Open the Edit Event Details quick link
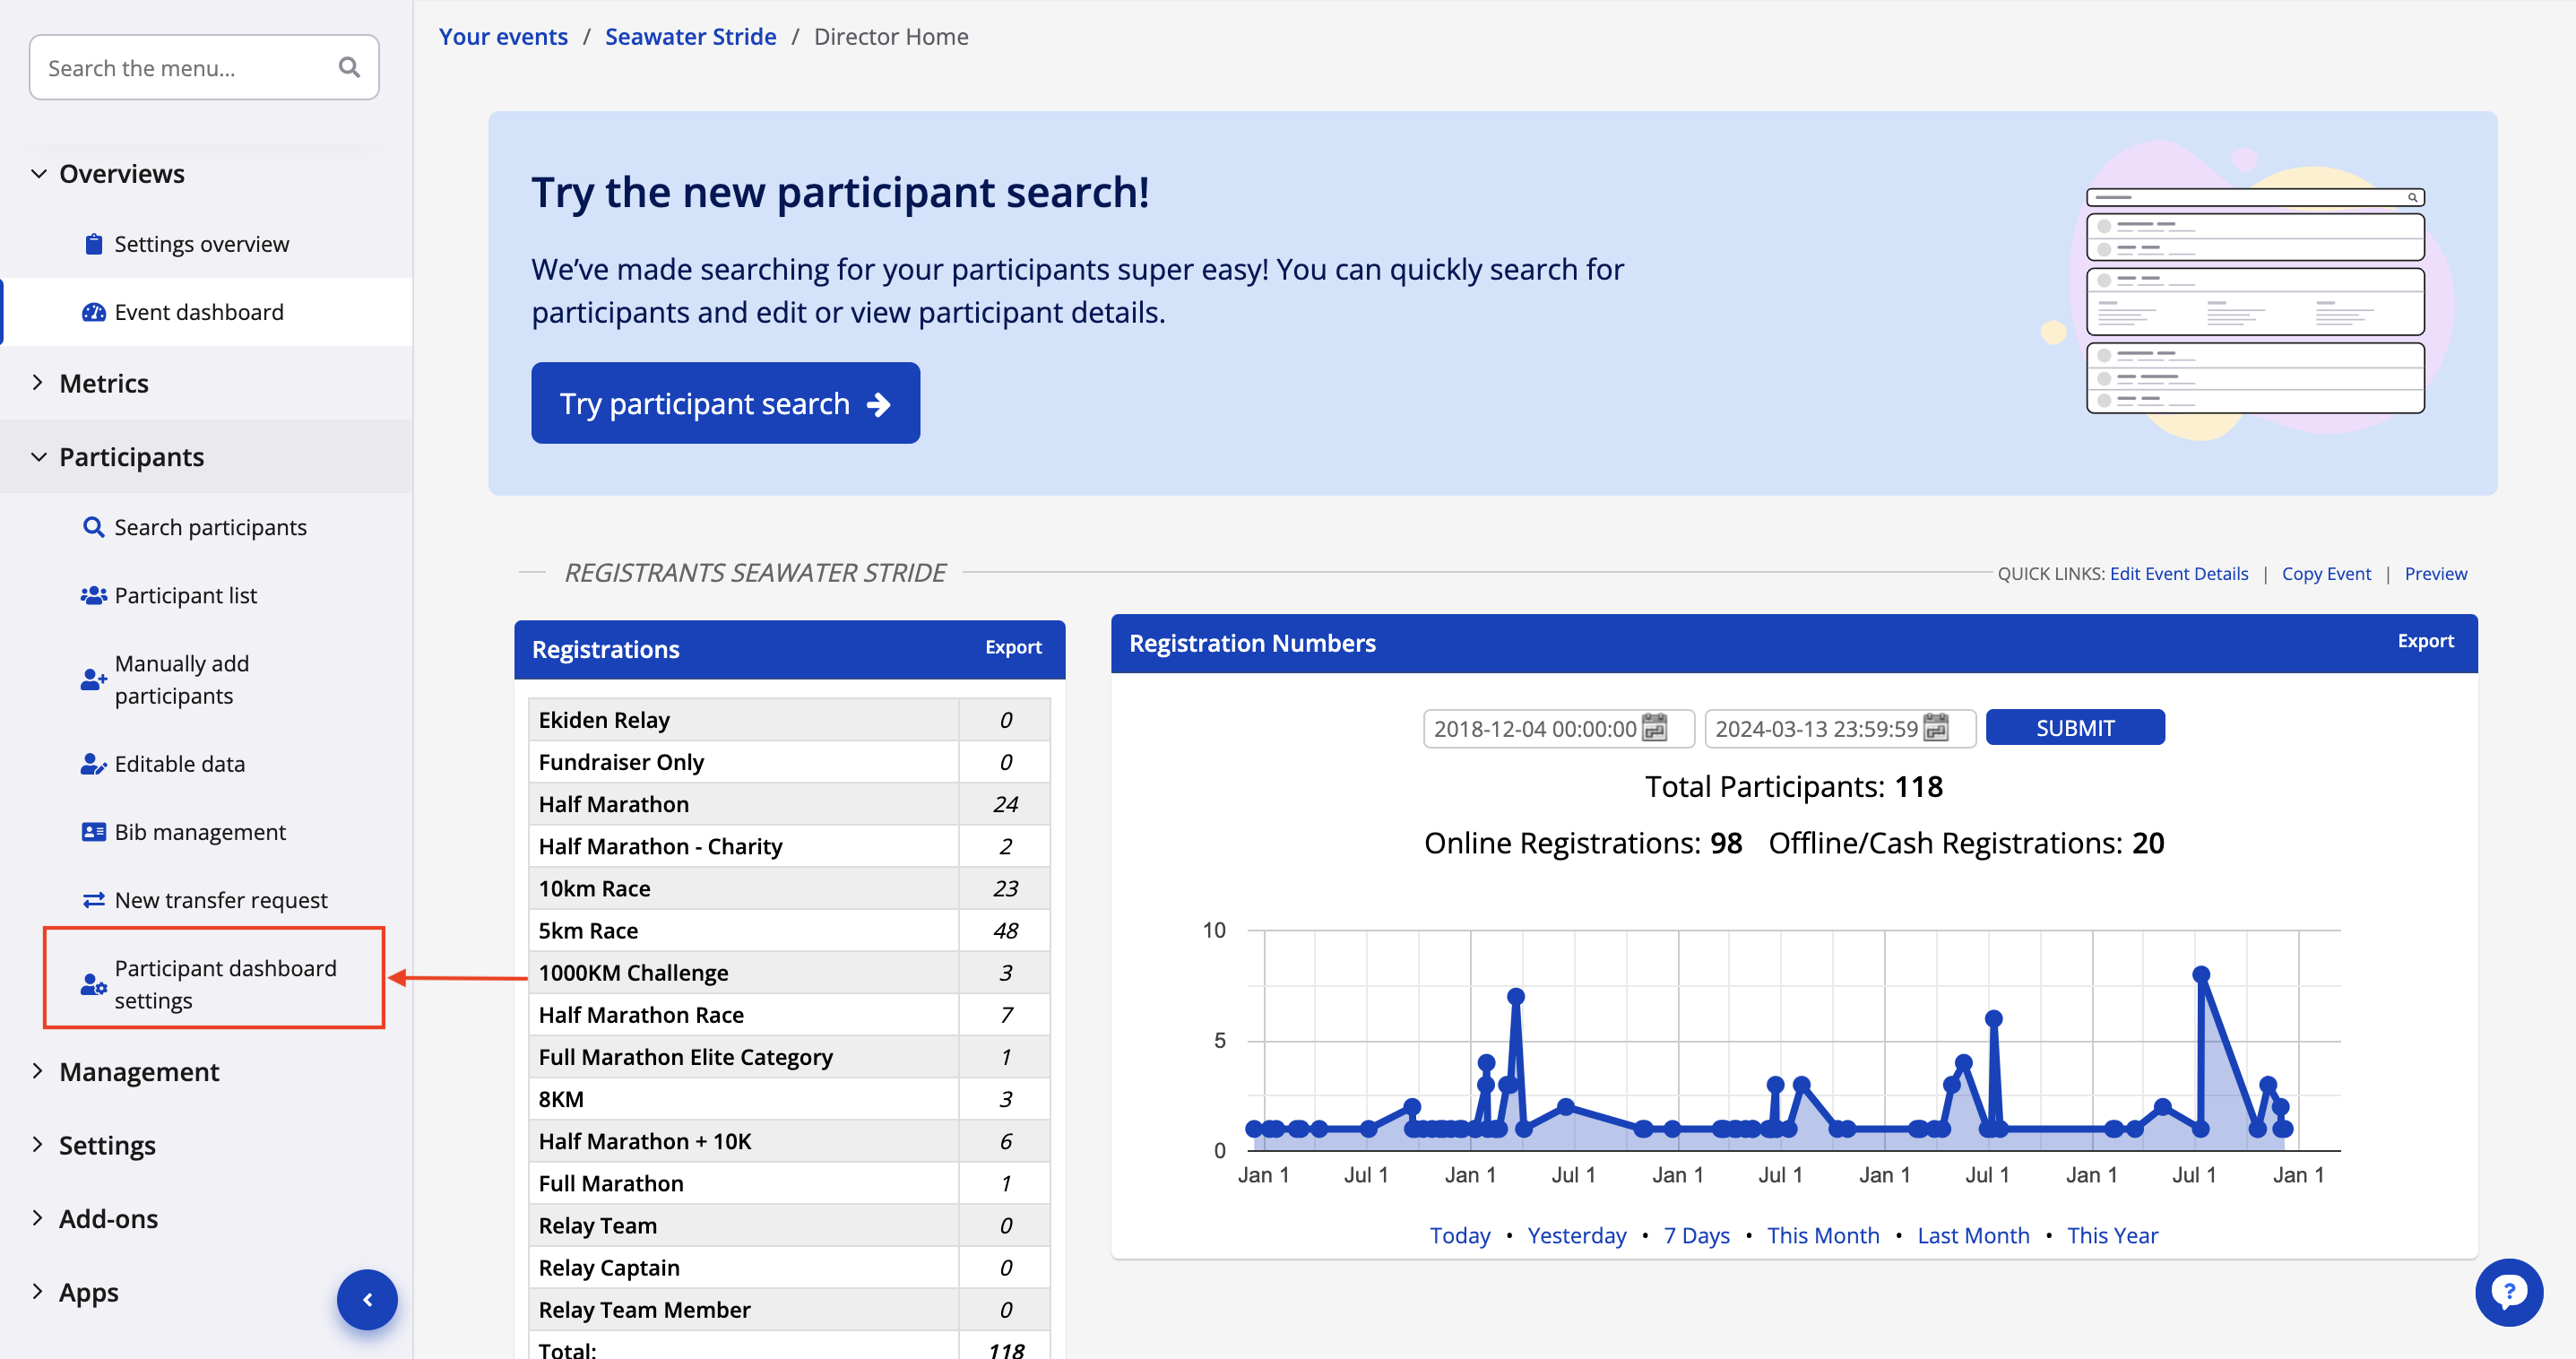The width and height of the screenshot is (2576, 1359). pyautogui.click(x=2178, y=573)
